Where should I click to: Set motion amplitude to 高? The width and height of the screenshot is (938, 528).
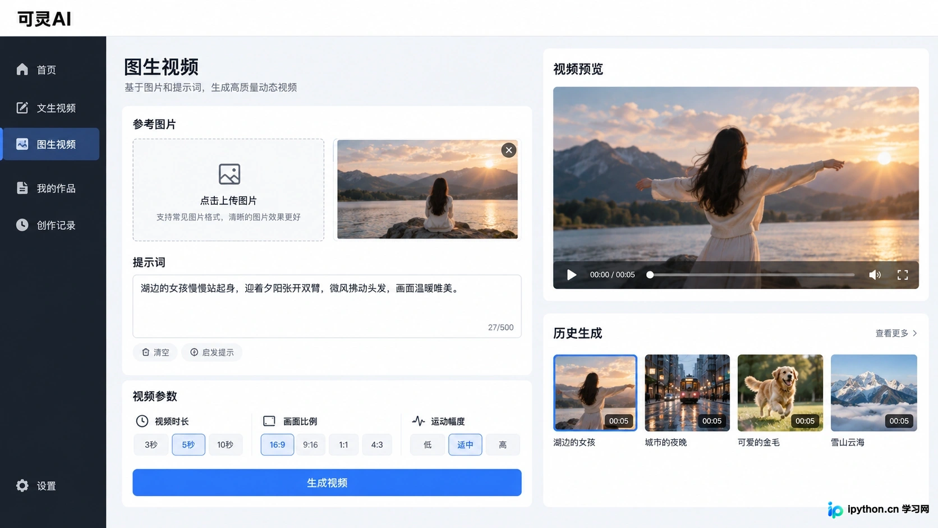coord(503,444)
